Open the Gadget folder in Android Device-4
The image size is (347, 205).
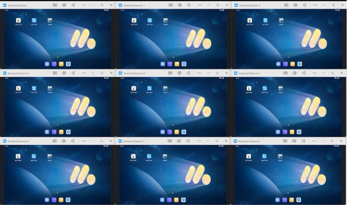point(165,89)
